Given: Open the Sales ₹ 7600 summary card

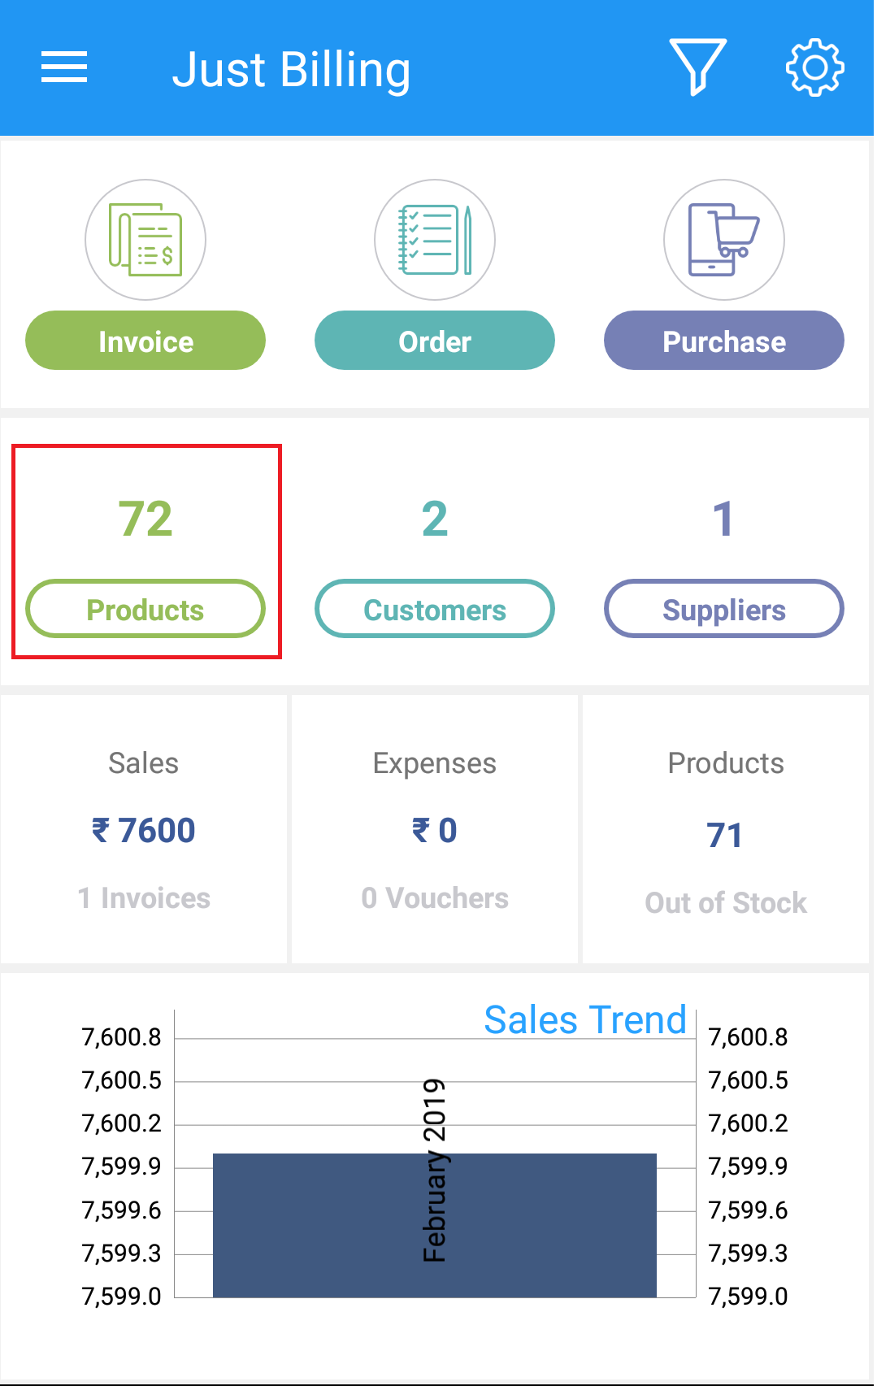Looking at the screenshot, I should 144,829.
